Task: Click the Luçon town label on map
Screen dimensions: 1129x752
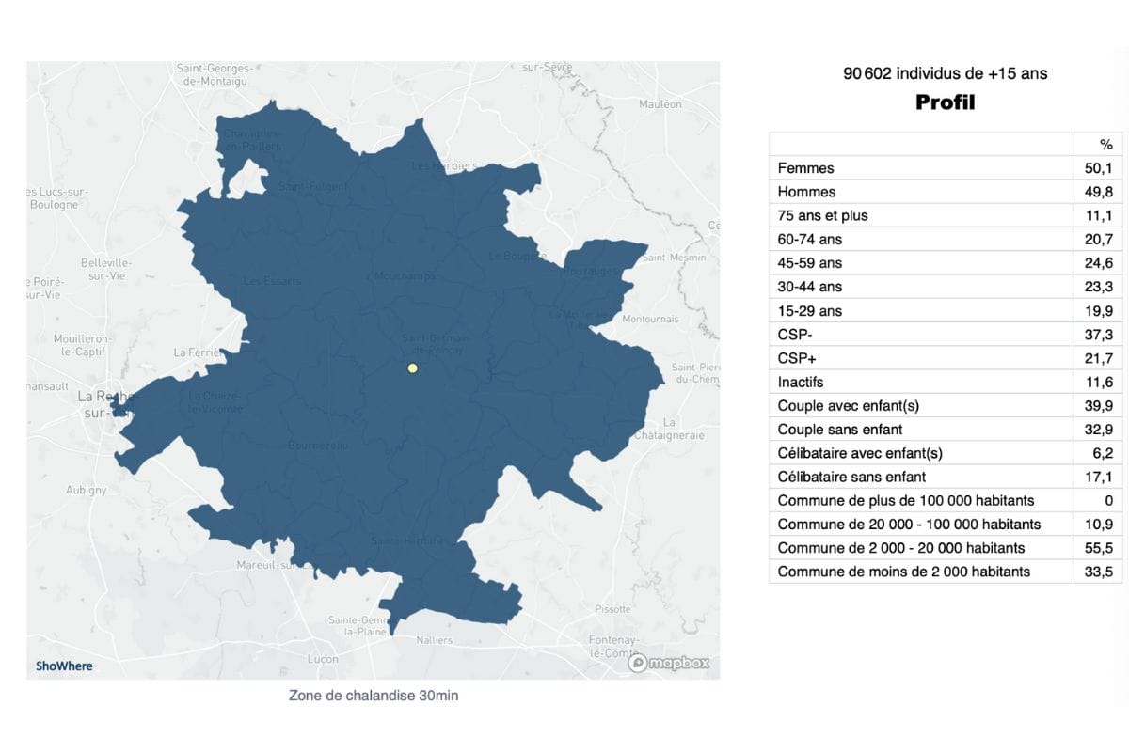Action: [323, 659]
